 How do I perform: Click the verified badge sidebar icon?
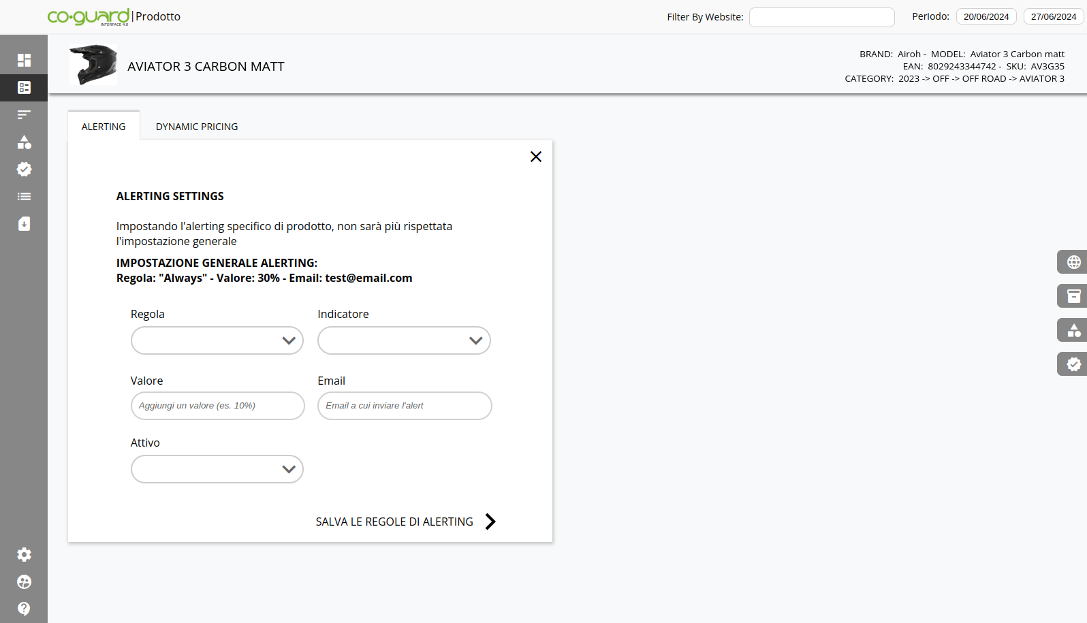24,170
